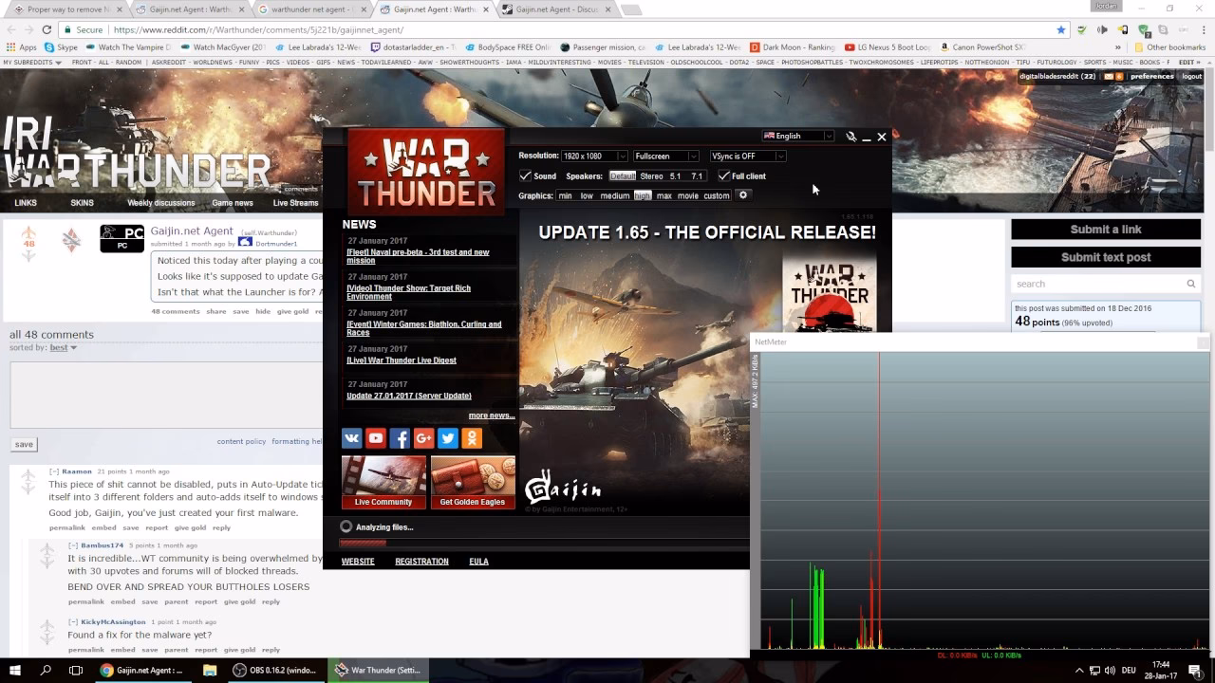Viewport: 1215px width, 683px height.
Task: Toggle the Sound checkbox
Action: [x=525, y=175]
